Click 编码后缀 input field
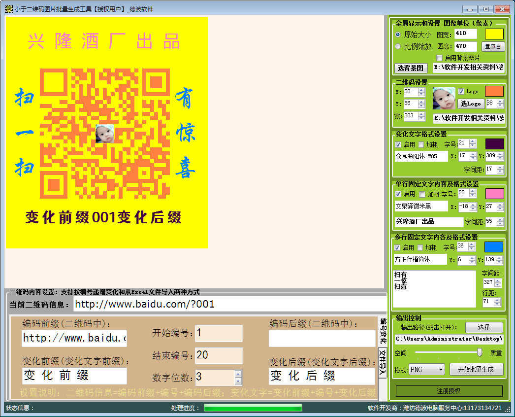 pyautogui.click(x=322, y=339)
